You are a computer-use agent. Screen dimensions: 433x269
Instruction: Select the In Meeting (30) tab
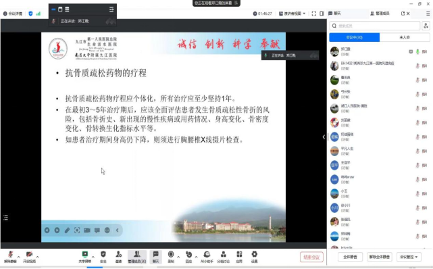click(354, 37)
